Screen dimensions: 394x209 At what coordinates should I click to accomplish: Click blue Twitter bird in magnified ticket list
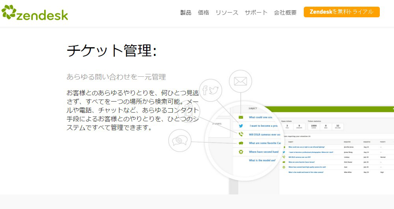pos(241,126)
